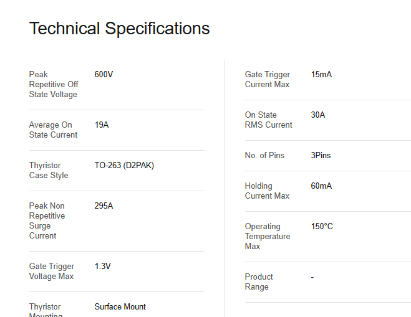Select the 60mA holding current value
Screen dimensions: 411x317
pyautogui.click(x=321, y=186)
